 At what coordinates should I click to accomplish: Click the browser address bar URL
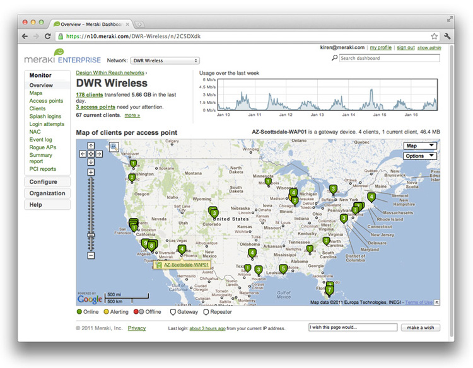click(133, 37)
